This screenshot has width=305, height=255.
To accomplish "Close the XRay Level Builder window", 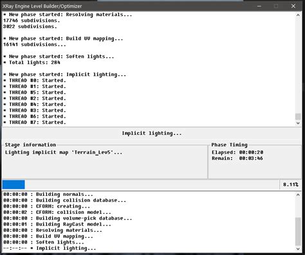I will (x=293, y=6).
